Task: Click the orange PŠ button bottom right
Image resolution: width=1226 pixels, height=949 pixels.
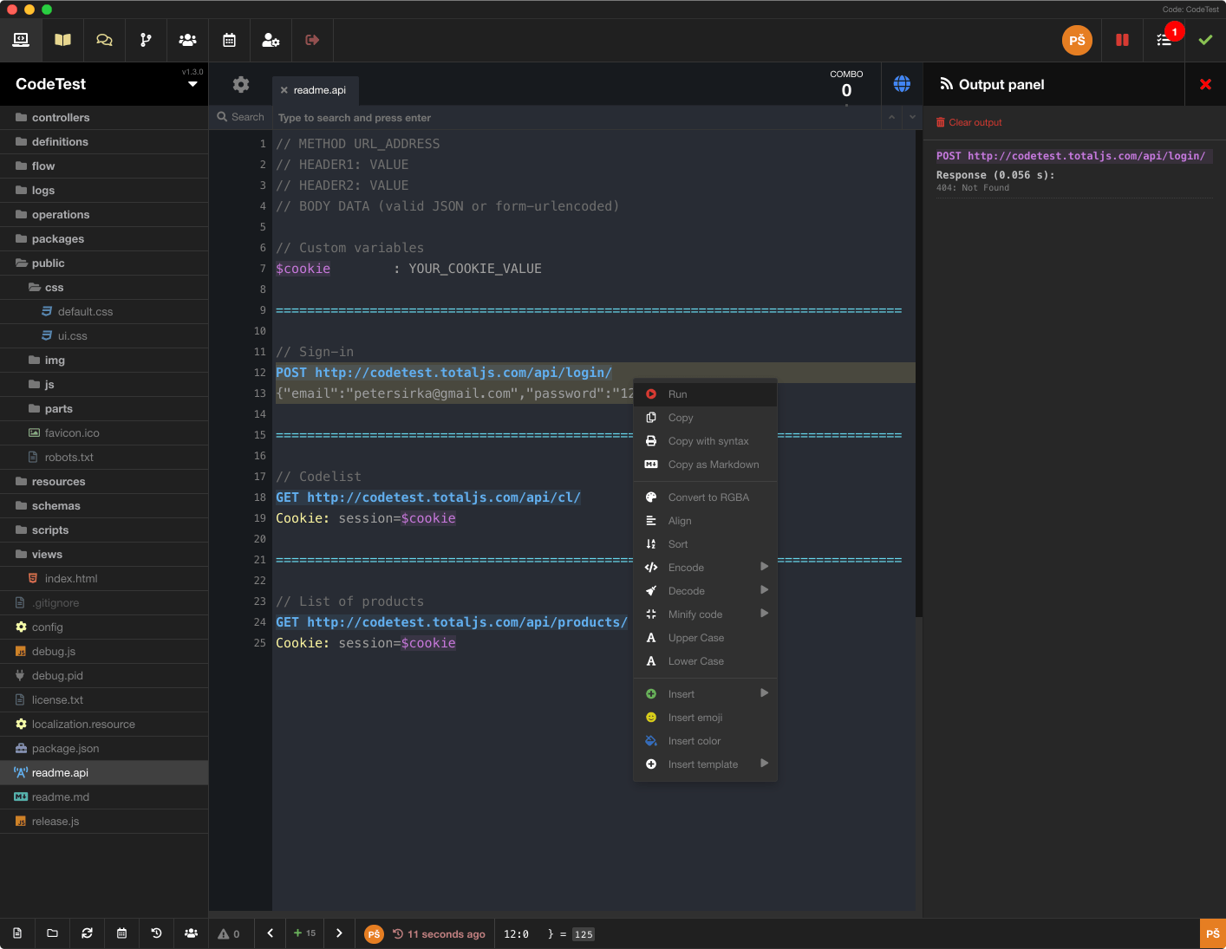Action: tap(1213, 933)
